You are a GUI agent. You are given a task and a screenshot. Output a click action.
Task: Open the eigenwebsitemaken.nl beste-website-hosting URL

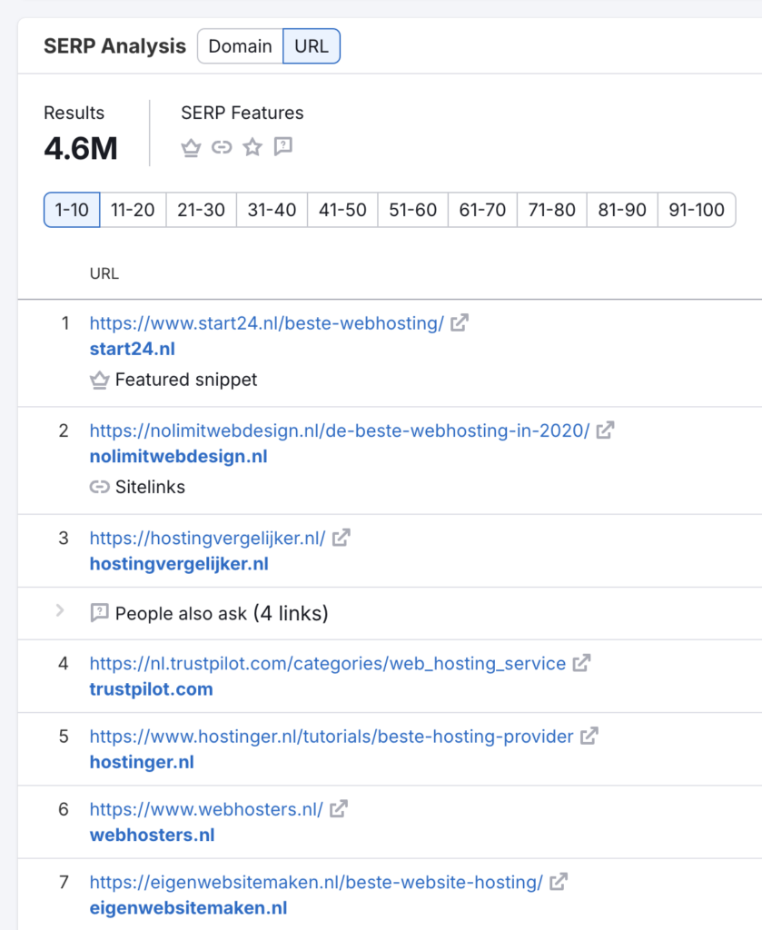[316, 881]
